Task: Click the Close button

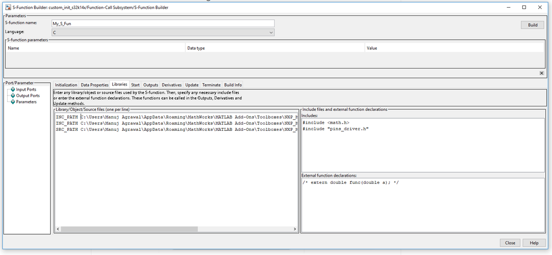Action: pos(510,243)
